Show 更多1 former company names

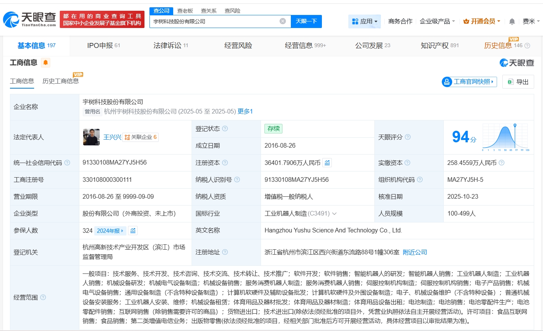pos(245,111)
